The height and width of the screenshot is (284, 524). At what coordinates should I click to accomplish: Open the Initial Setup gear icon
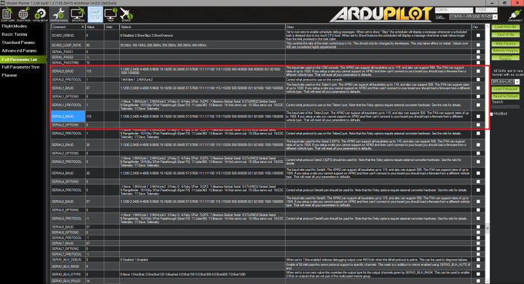coord(40,14)
